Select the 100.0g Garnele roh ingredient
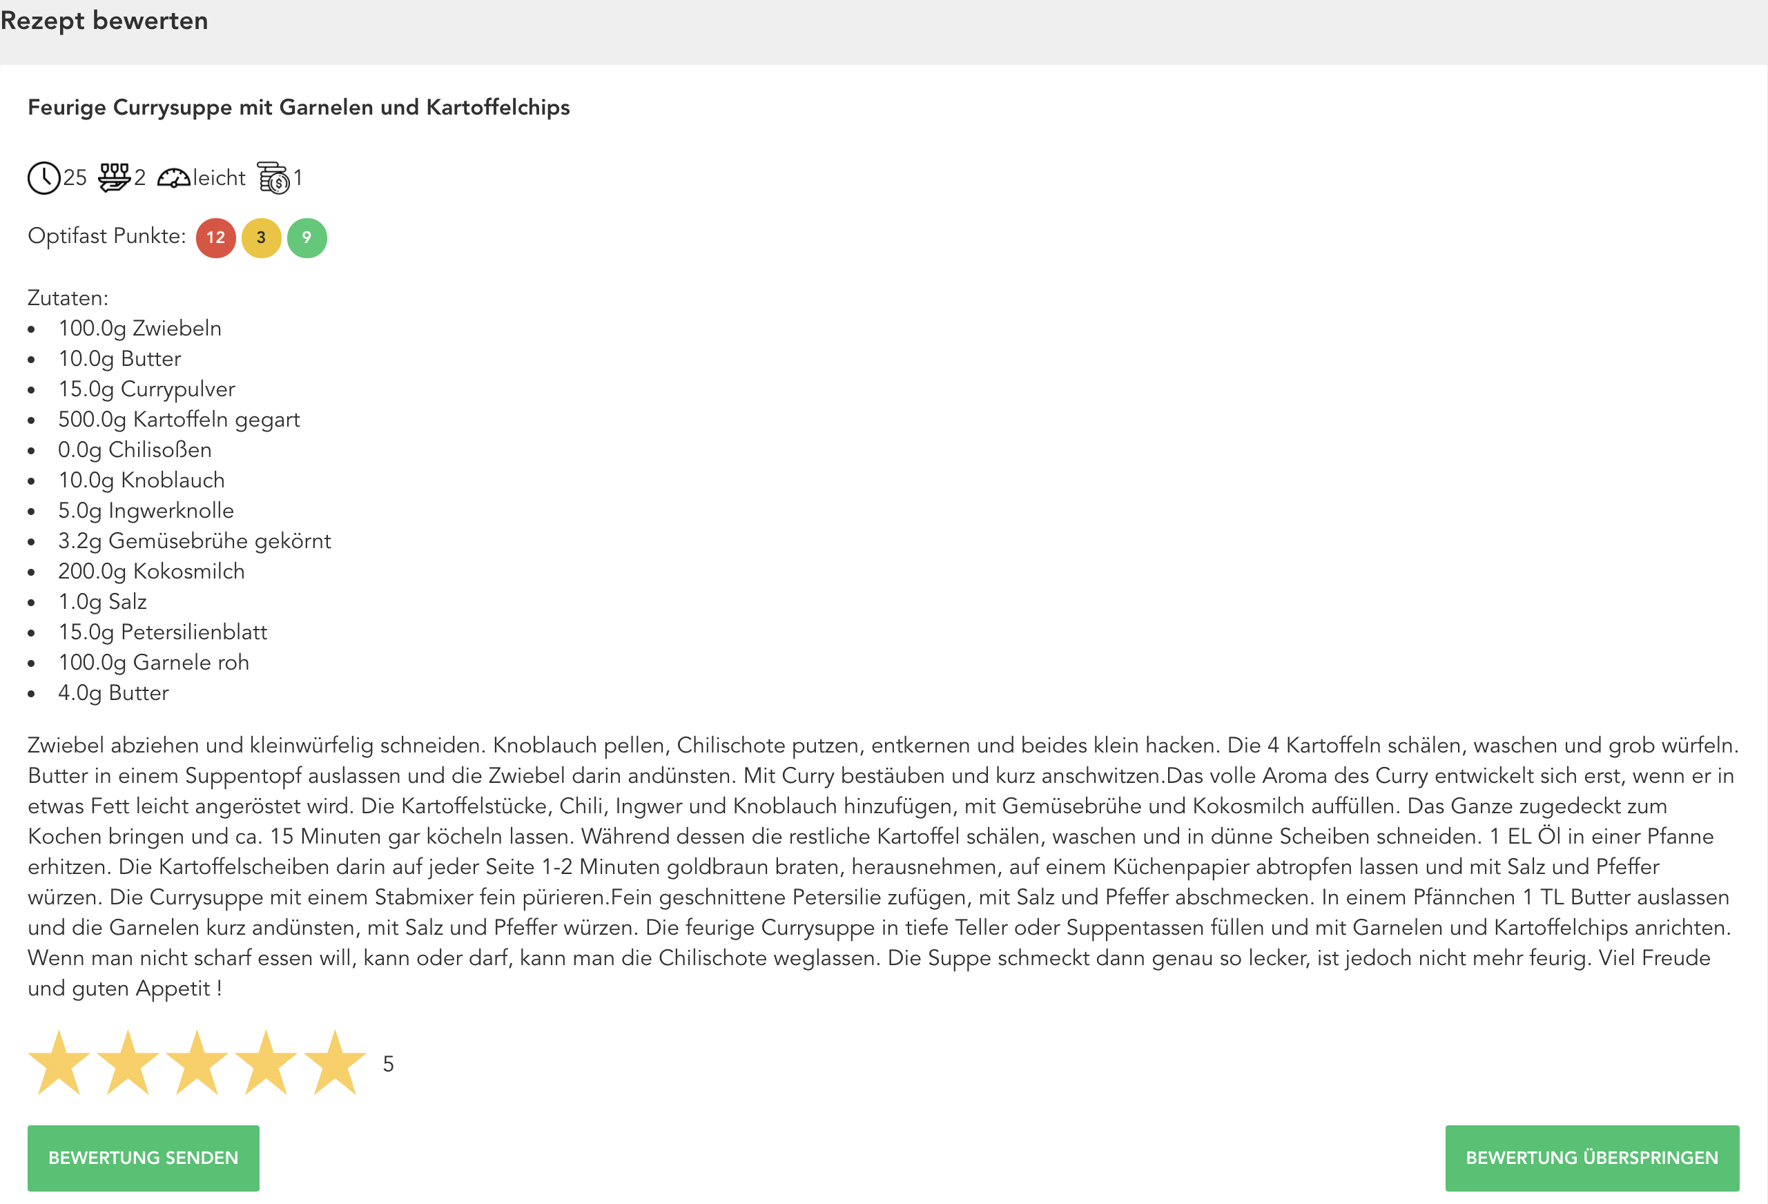Image resolution: width=1768 pixels, height=1204 pixels. pos(154,663)
